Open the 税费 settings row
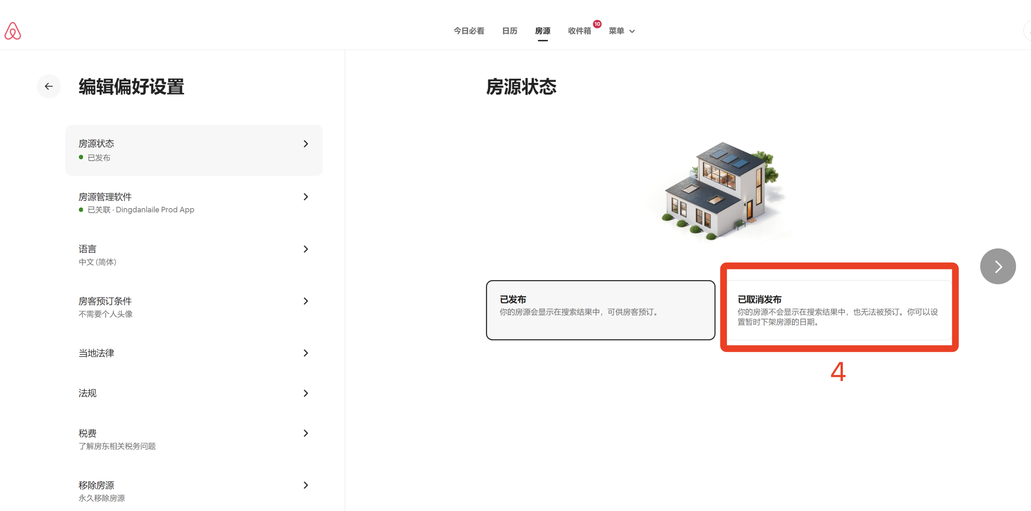Screen dimensions: 1031x511 (x=194, y=439)
